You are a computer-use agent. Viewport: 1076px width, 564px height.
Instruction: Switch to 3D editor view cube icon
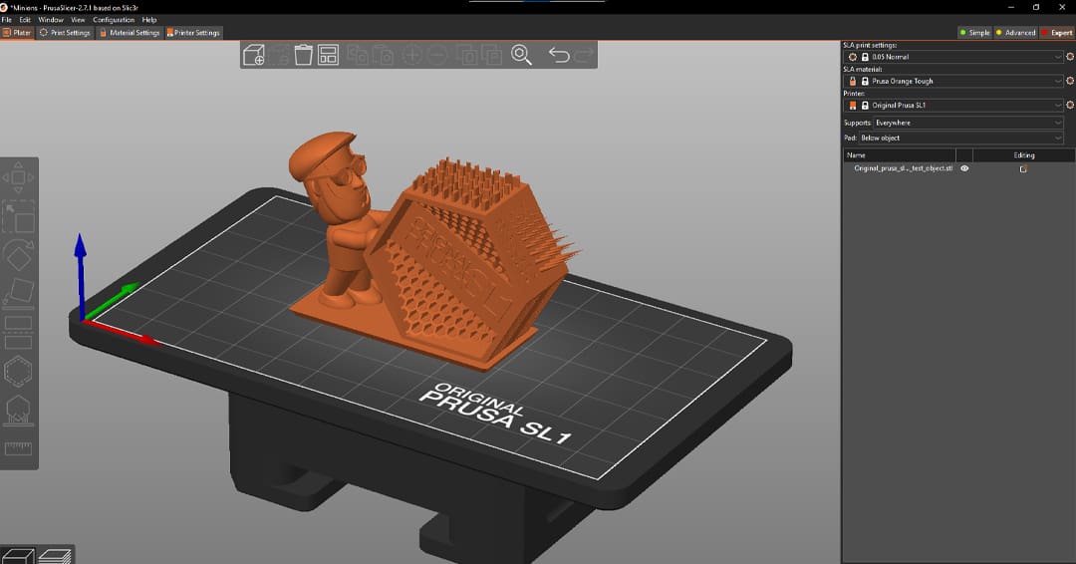click(x=18, y=555)
